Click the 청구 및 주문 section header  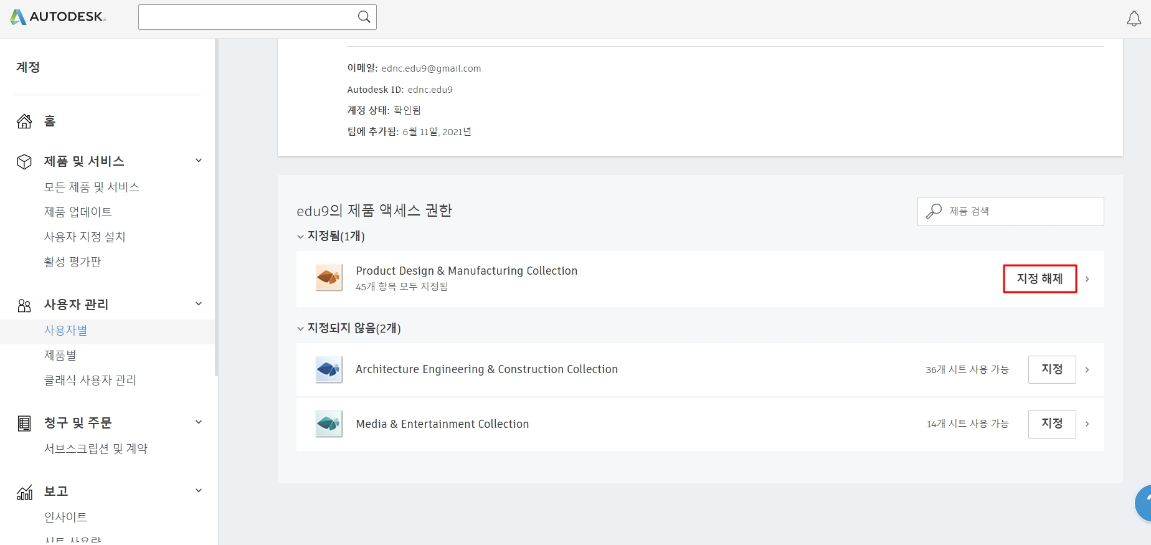point(78,423)
